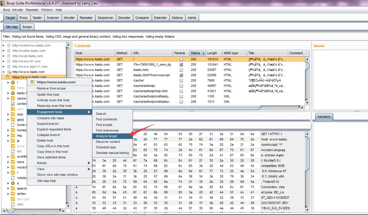The image size is (368, 215).
Task: Select the js folder icon
Action: click(x=13, y=141)
